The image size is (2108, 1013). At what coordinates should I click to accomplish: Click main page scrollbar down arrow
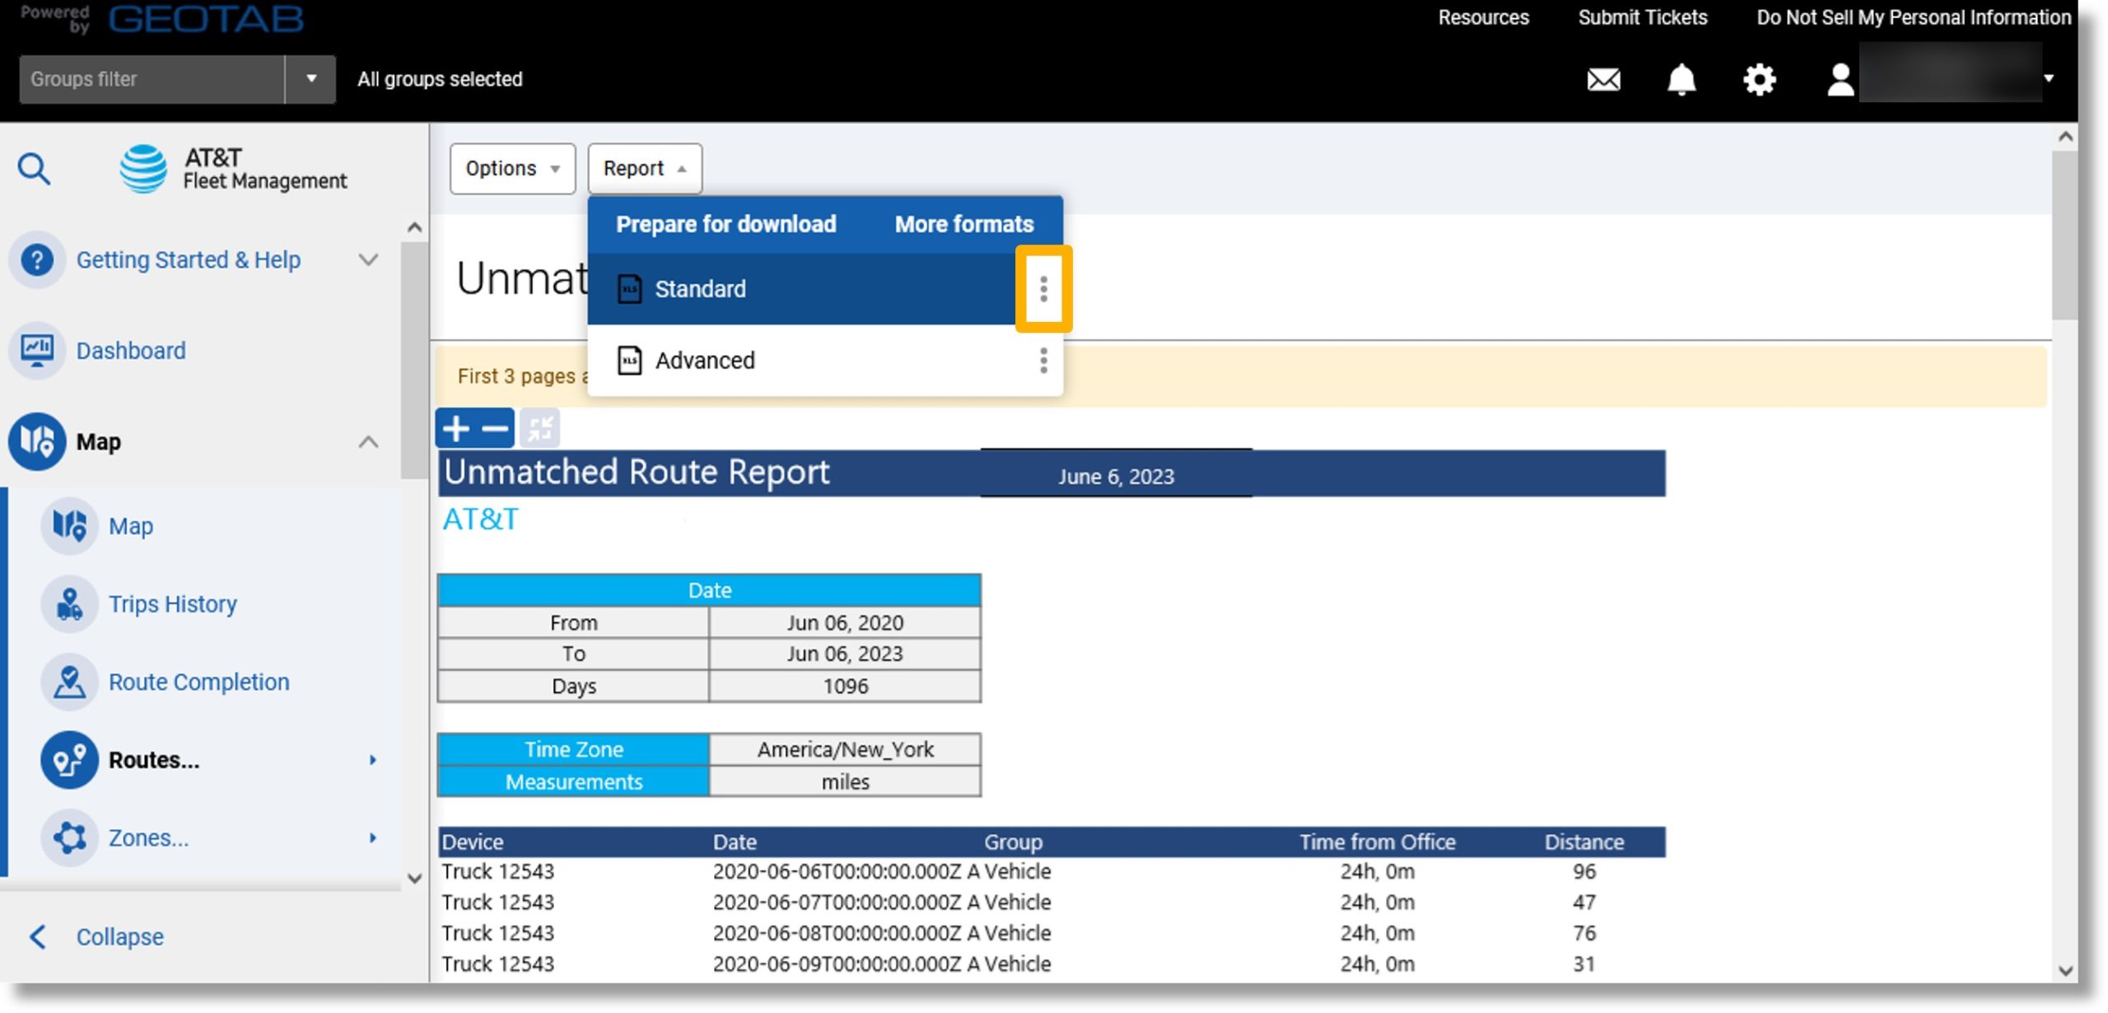click(x=2064, y=970)
